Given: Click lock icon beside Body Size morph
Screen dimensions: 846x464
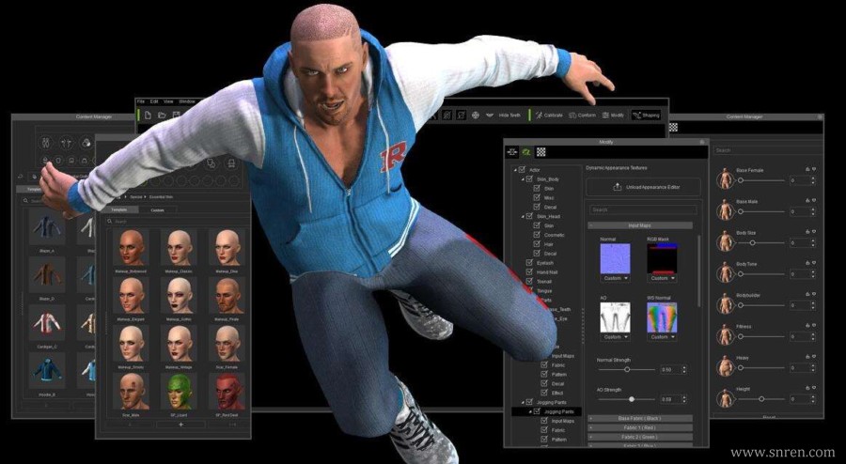Looking at the screenshot, I should tap(807, 232).
